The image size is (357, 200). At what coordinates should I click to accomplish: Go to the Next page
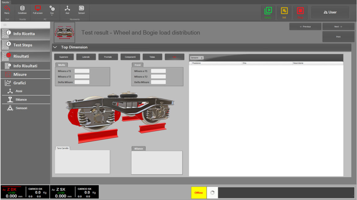338,27
